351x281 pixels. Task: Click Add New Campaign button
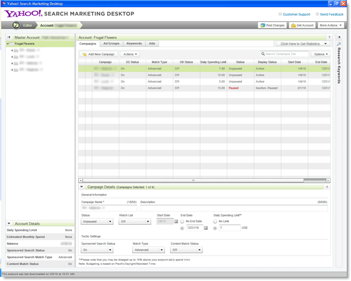pos(98,54)
